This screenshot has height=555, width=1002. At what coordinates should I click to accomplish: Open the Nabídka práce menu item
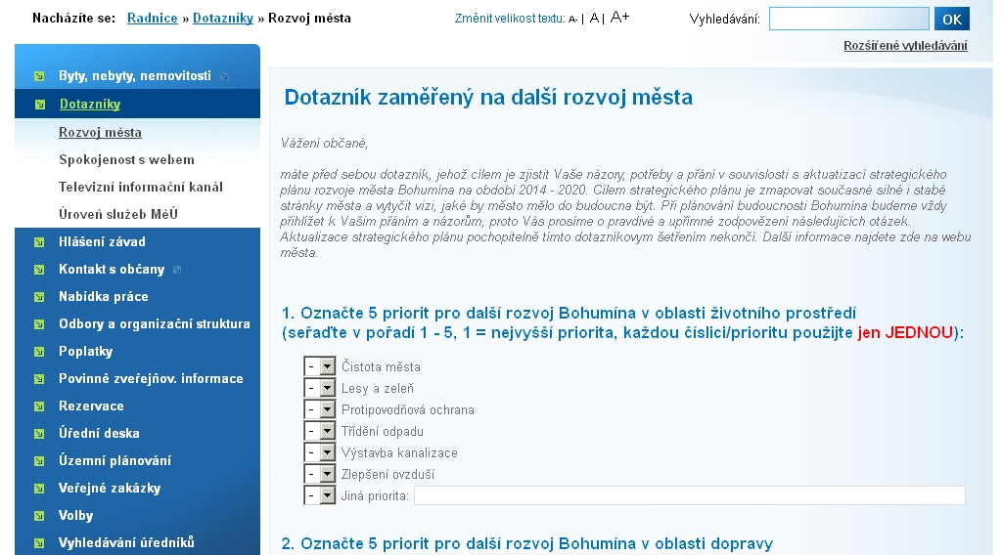click(104, 297)
